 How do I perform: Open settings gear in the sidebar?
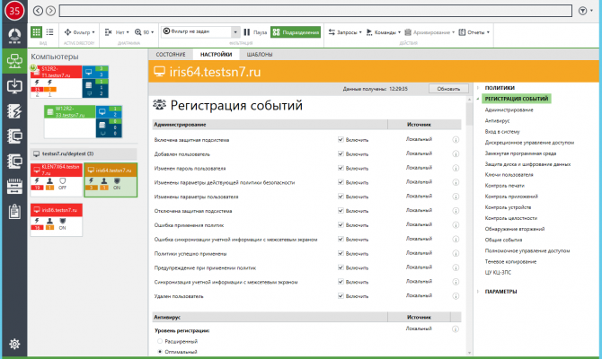point(14,344)
